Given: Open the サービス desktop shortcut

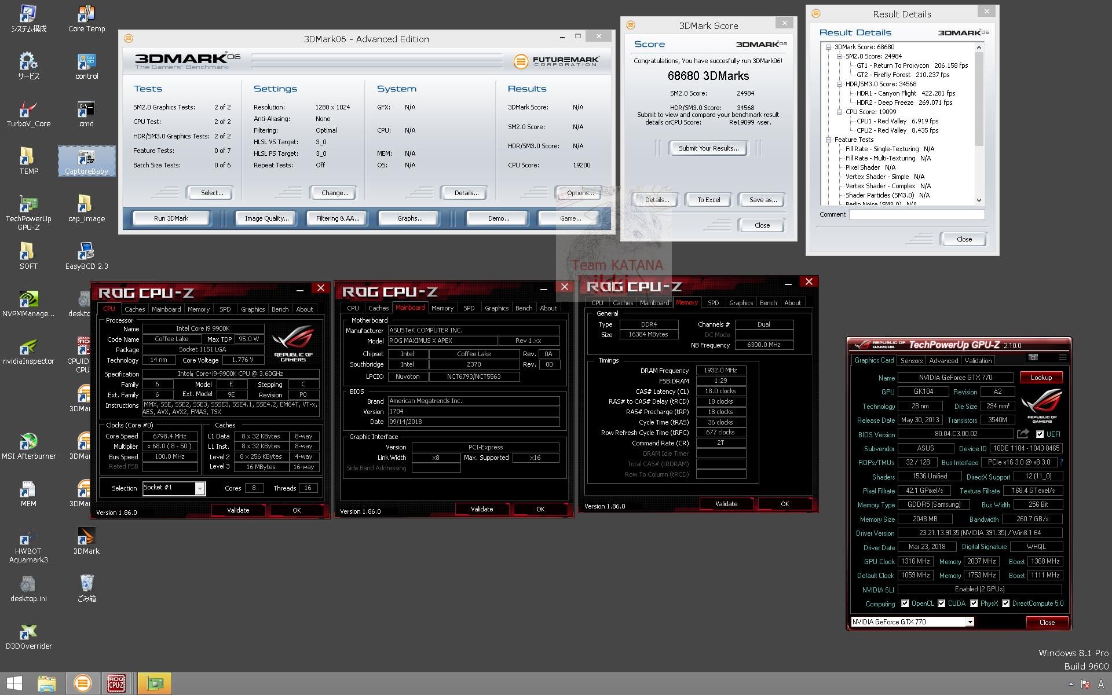Looking at the screenshot, I should 28,67.
